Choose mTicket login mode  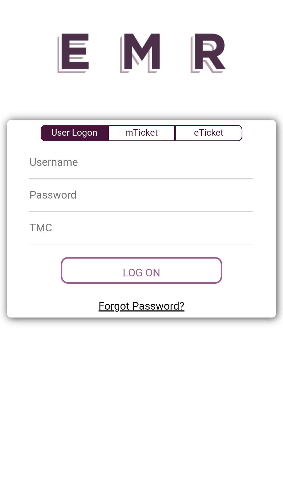(x=141, y=133)
